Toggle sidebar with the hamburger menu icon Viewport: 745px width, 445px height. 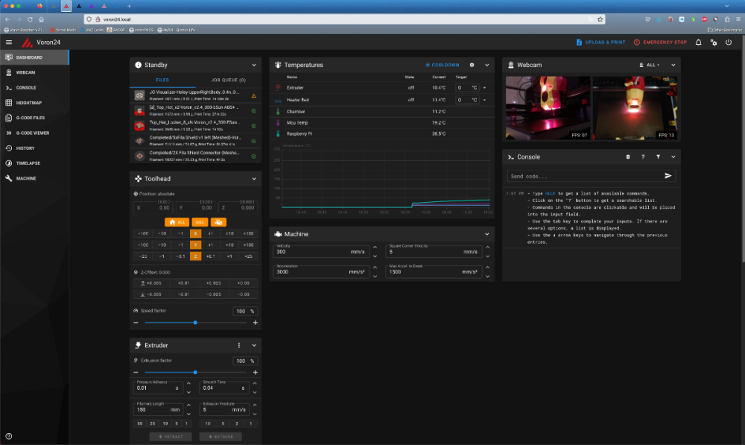point(8,42)
